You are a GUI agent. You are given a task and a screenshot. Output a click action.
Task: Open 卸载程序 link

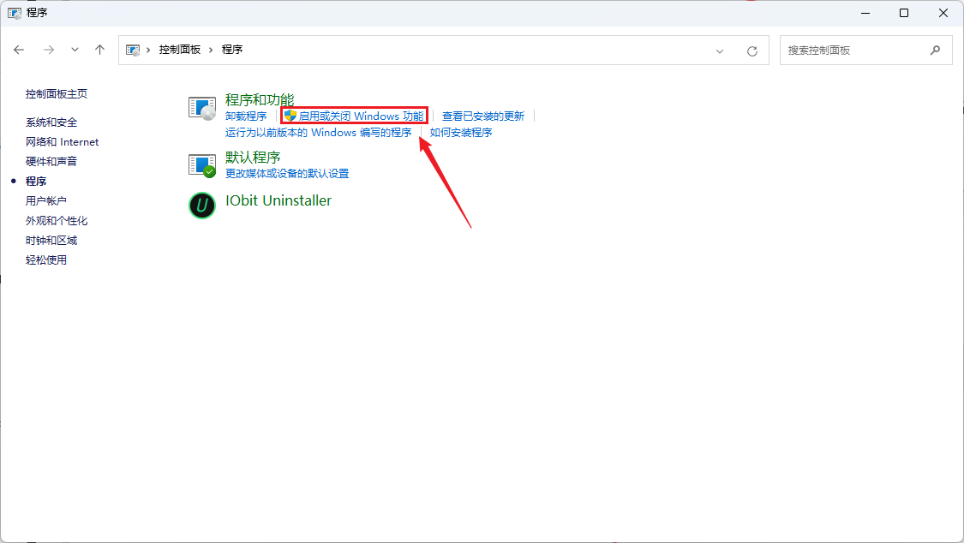click(x=248, y=115)
